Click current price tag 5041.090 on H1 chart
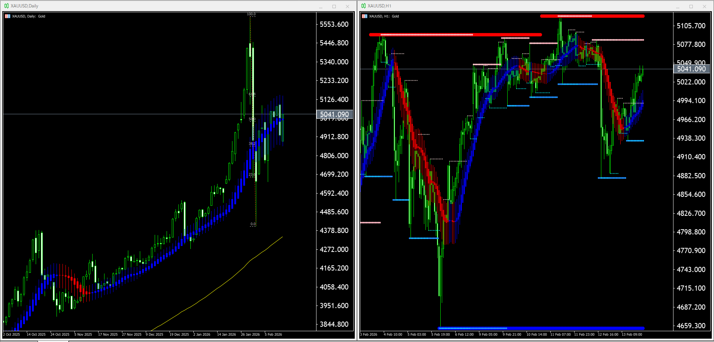 [x=691, y=69]
